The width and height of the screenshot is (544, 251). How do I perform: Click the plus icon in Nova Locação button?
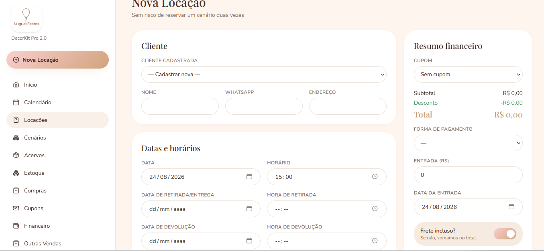[16, 60]
